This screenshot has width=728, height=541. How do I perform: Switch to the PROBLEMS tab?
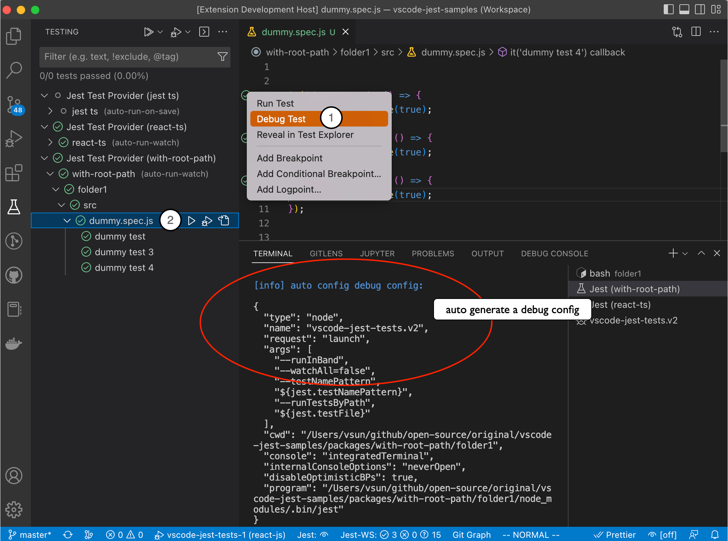tap(433, 253)
